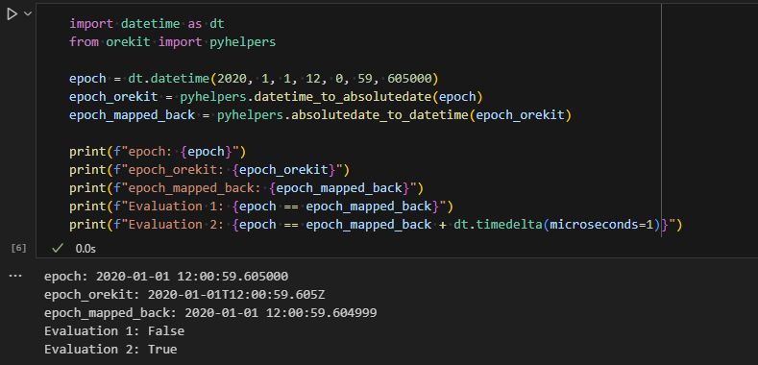The image size is (758, 365).
Task: Click the print 'Evaluation 1' code line
Action: coord(261,207)
